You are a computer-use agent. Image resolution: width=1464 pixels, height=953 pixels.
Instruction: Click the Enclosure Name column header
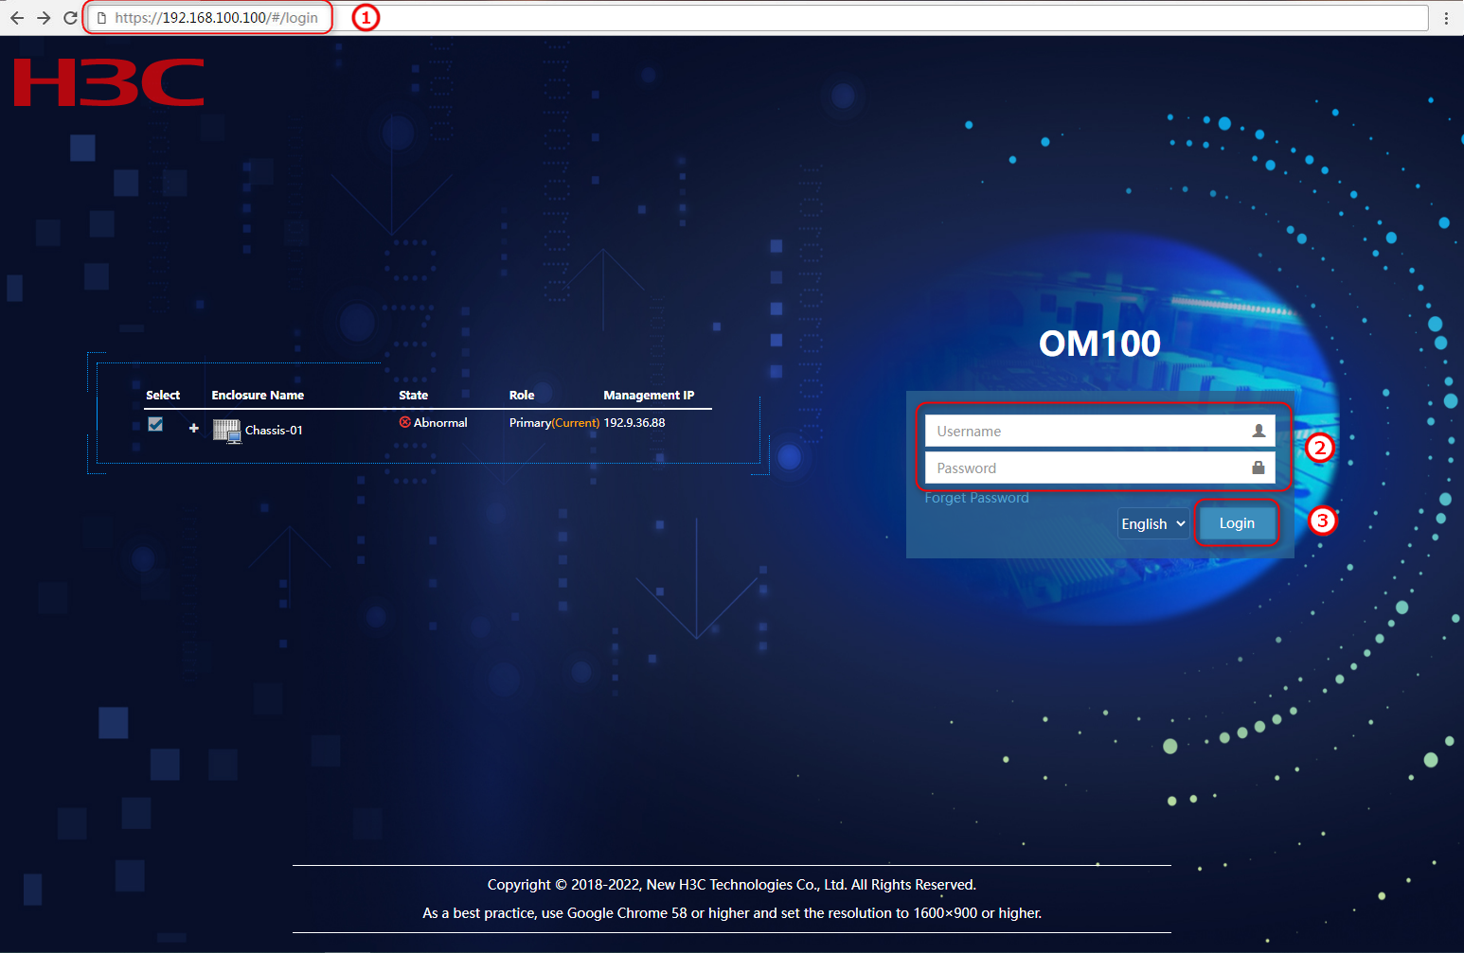258,396
